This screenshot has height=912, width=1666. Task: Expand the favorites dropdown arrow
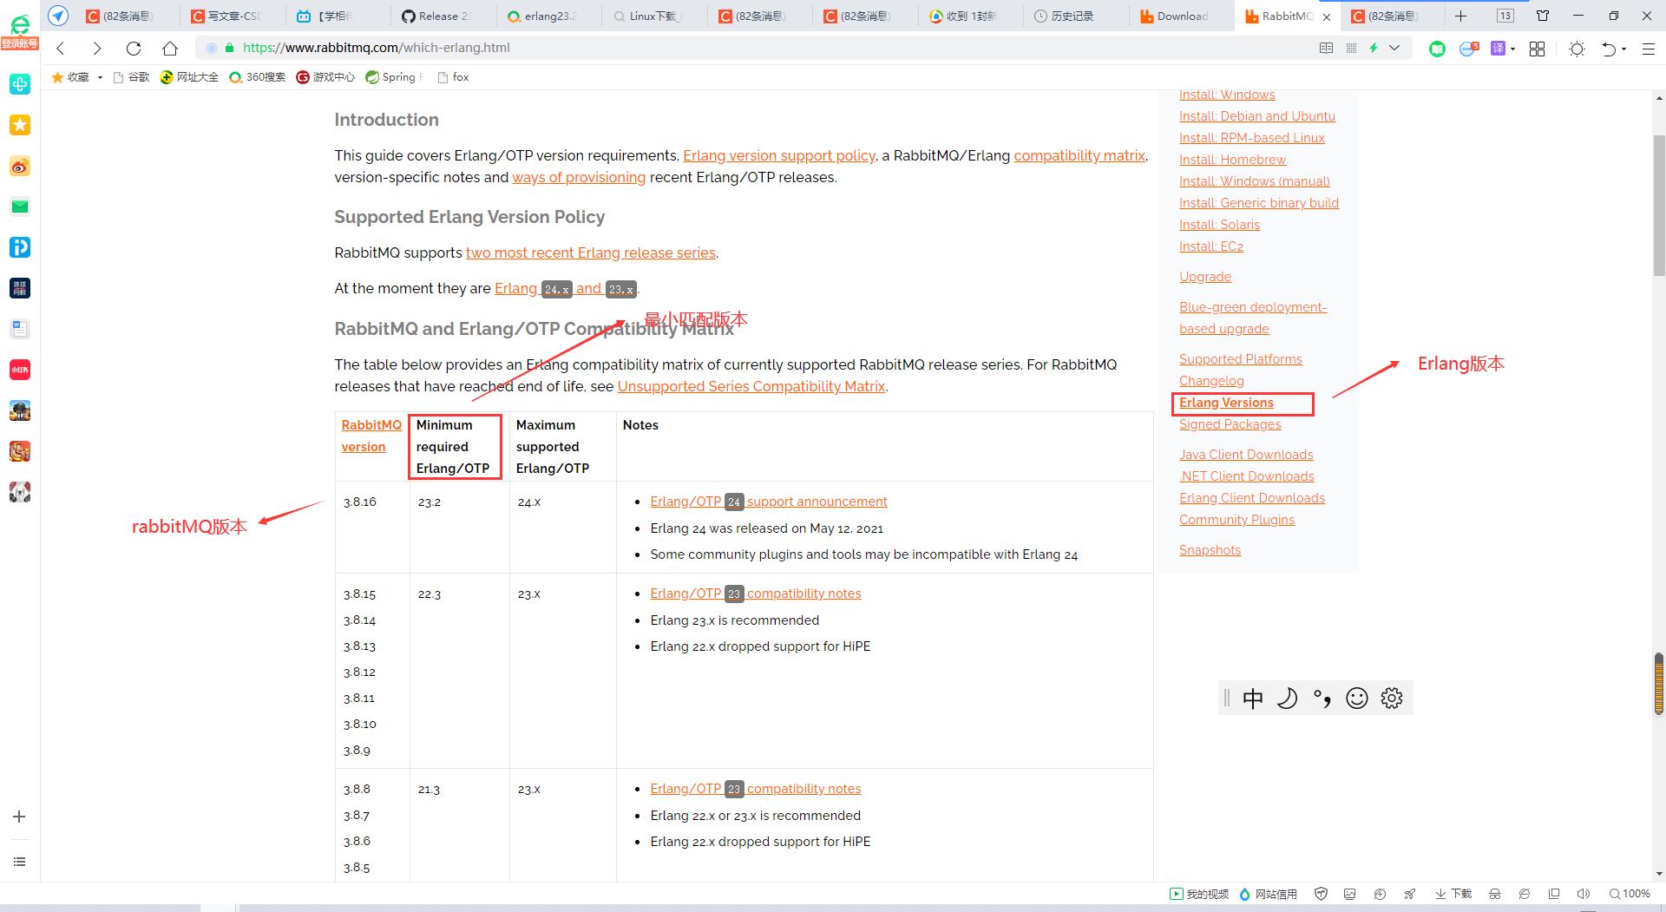coord(100,77)
